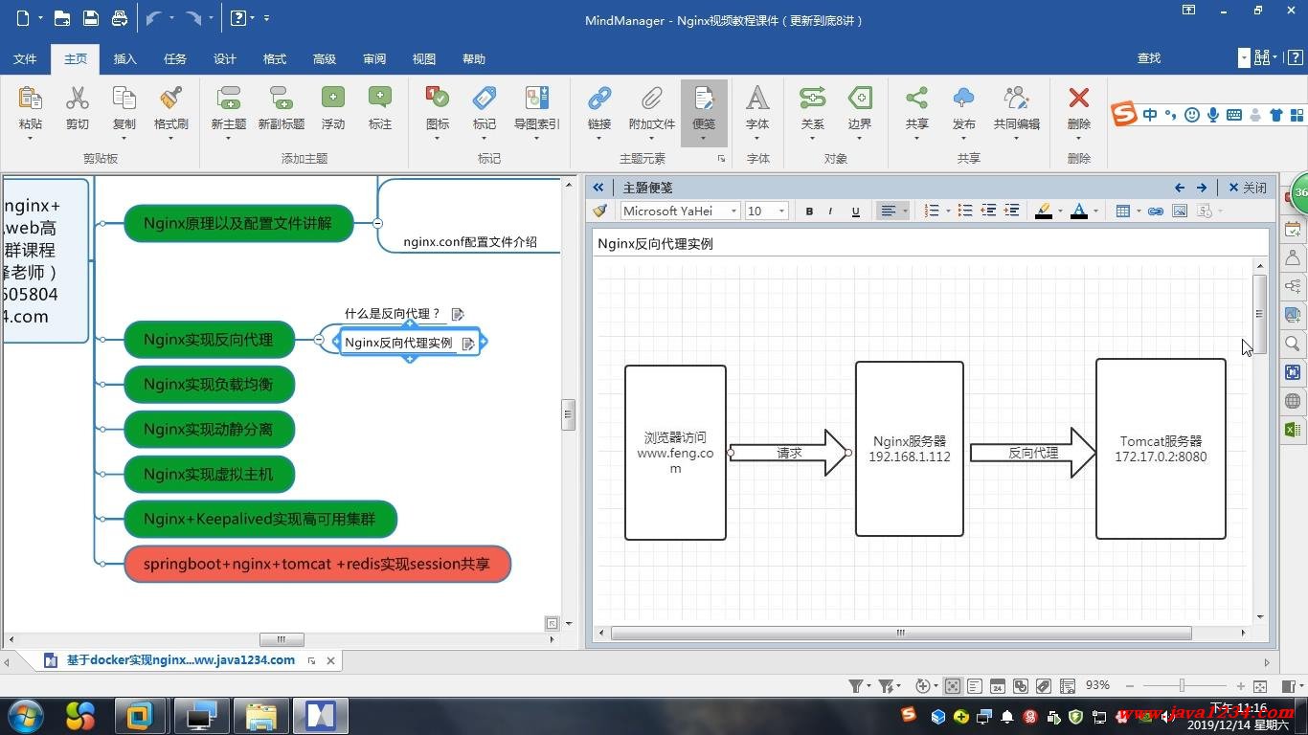The height and width of the screenshot is (735, 1308).
Task: Toggle fit-map view button in status bar
Action: pyautogui.click(x=953, y=686)
